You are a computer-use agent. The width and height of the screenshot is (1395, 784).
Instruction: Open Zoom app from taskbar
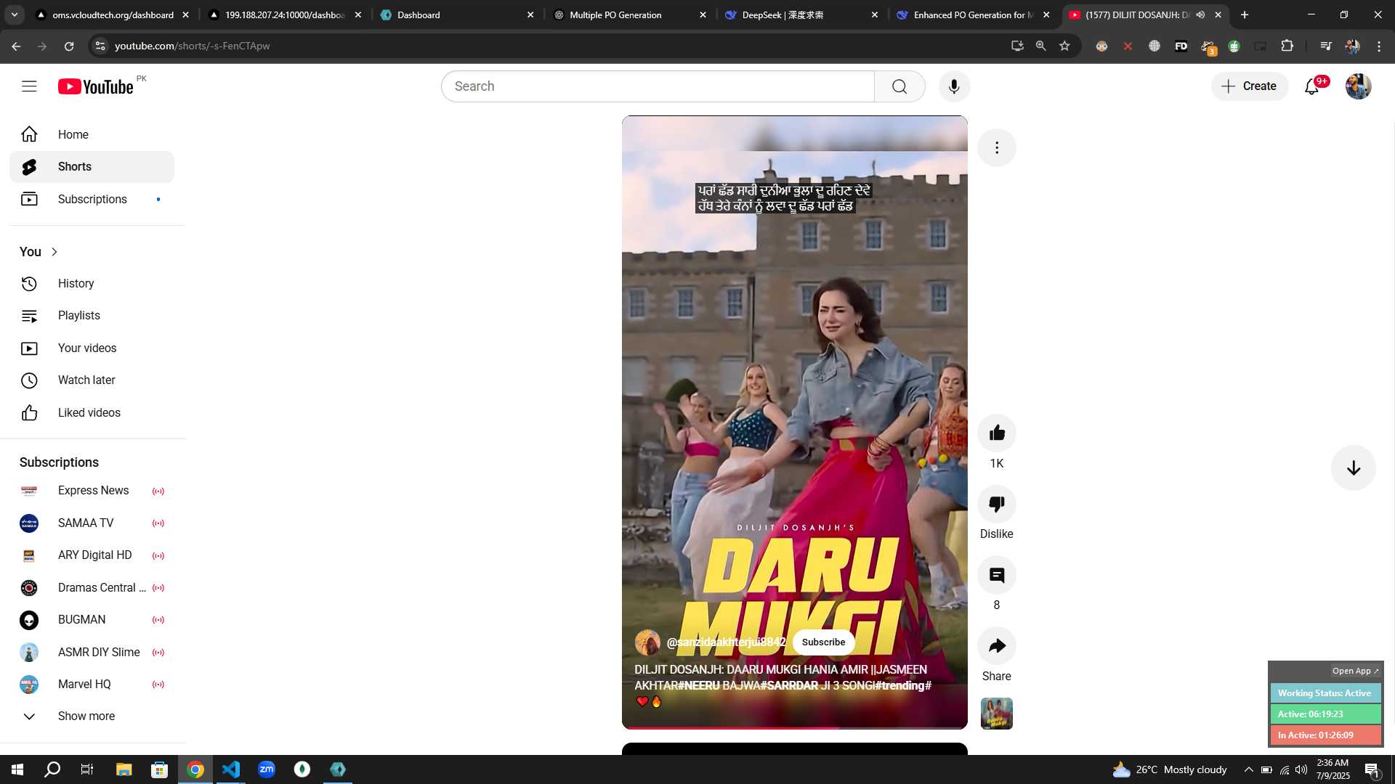click(x=267, y=769)
